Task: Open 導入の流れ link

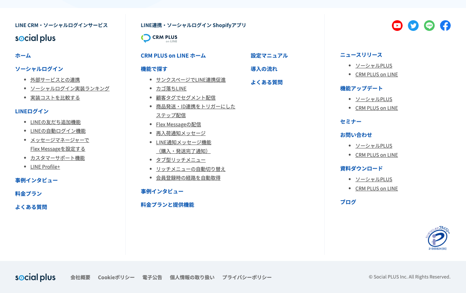Action: pyautogui.click(x=264, y=69)
